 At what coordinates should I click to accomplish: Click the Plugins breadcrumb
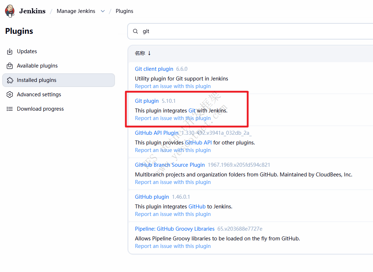tap(124, 11)
